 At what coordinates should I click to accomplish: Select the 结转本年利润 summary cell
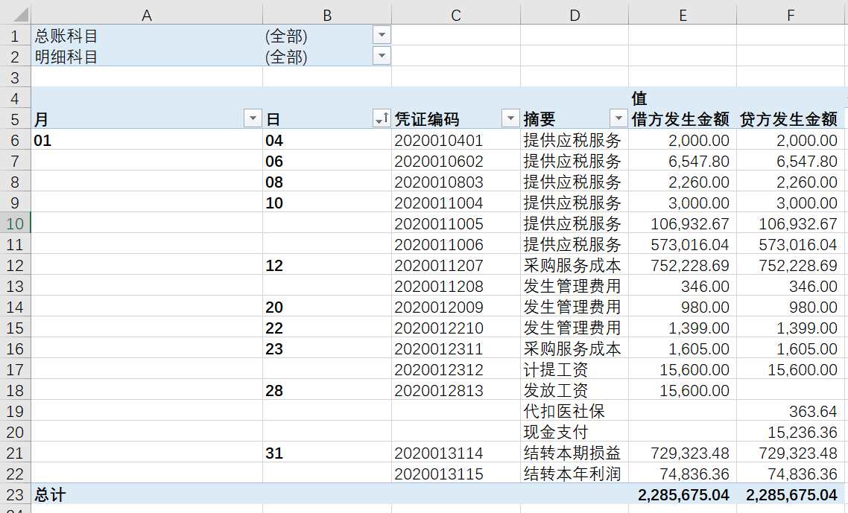(575, 474)
